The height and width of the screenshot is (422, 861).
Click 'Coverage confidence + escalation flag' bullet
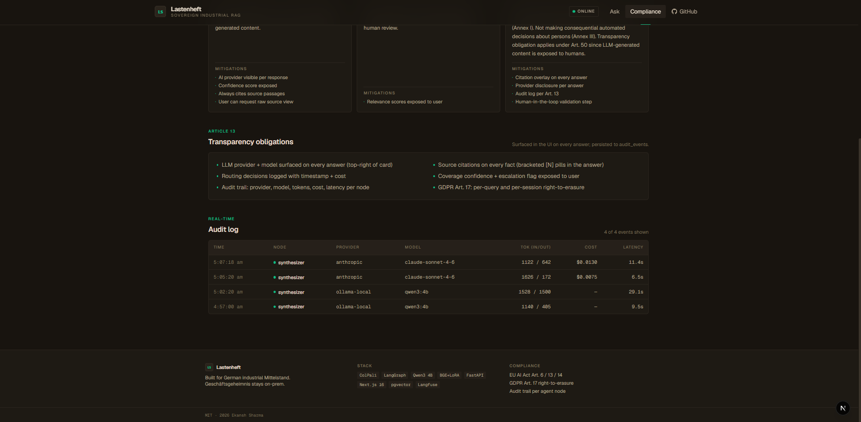508,176
